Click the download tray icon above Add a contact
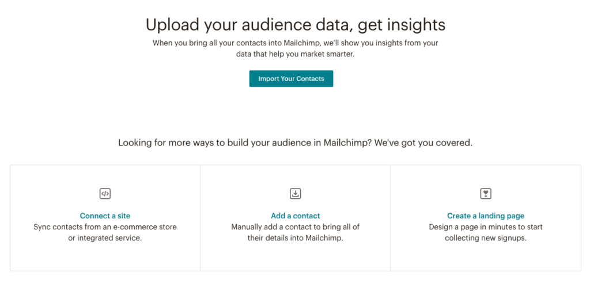The image size is (590, 281). click(x=296, y=194)
